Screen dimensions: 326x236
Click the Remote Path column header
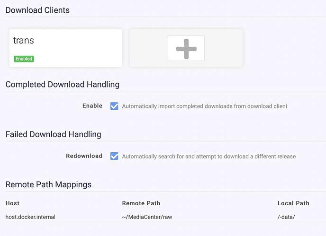tap(141, 203)
